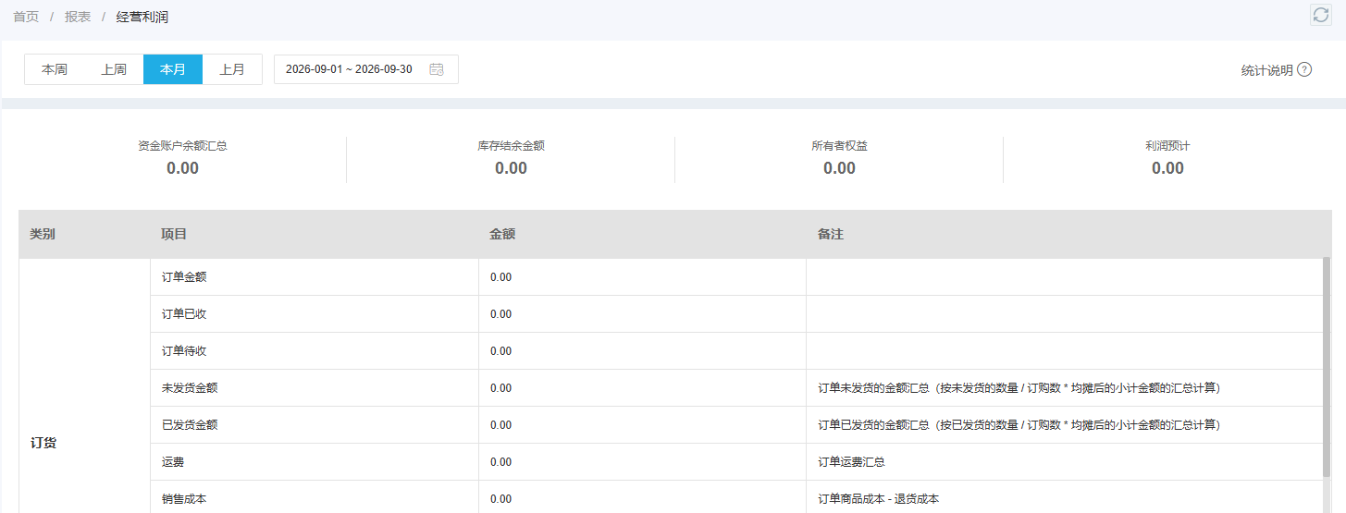Click the question mark help icon beside 统计说明
This screenshot has height=513, width=1346.
[1304, 69]
